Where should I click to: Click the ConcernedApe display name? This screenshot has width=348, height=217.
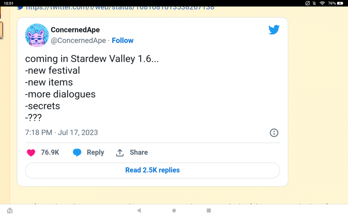pyautogui.click(x=75, y=30)
